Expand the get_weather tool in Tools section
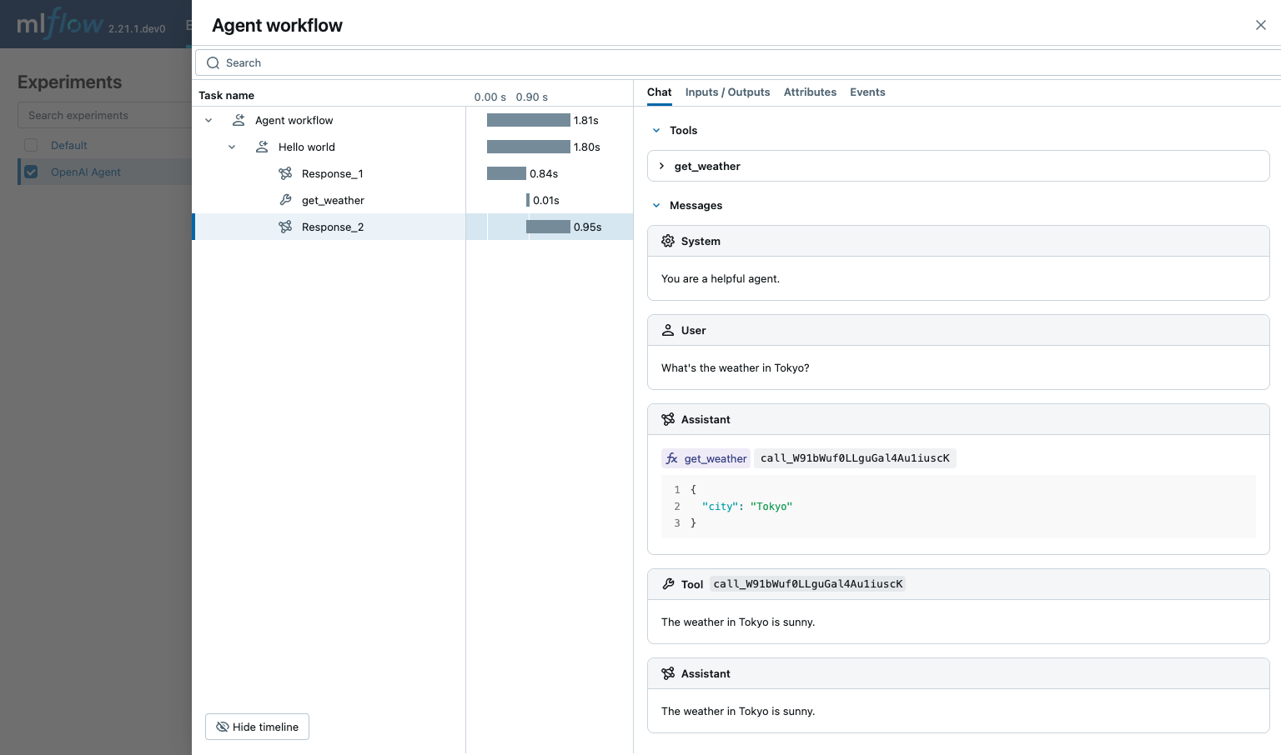This screenshot has width=1281, height=755. click(662, 166)
